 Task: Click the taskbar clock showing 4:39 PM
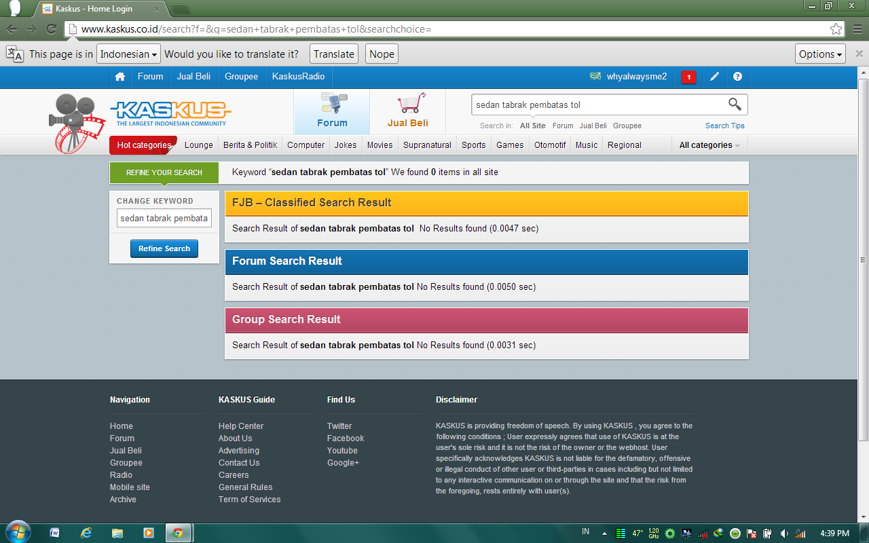(x=834, y=533)
